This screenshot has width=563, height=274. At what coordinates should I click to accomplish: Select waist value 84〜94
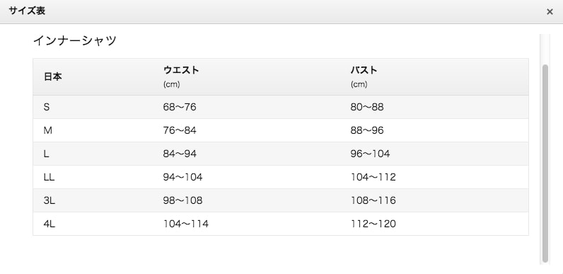tap(180, 154)
